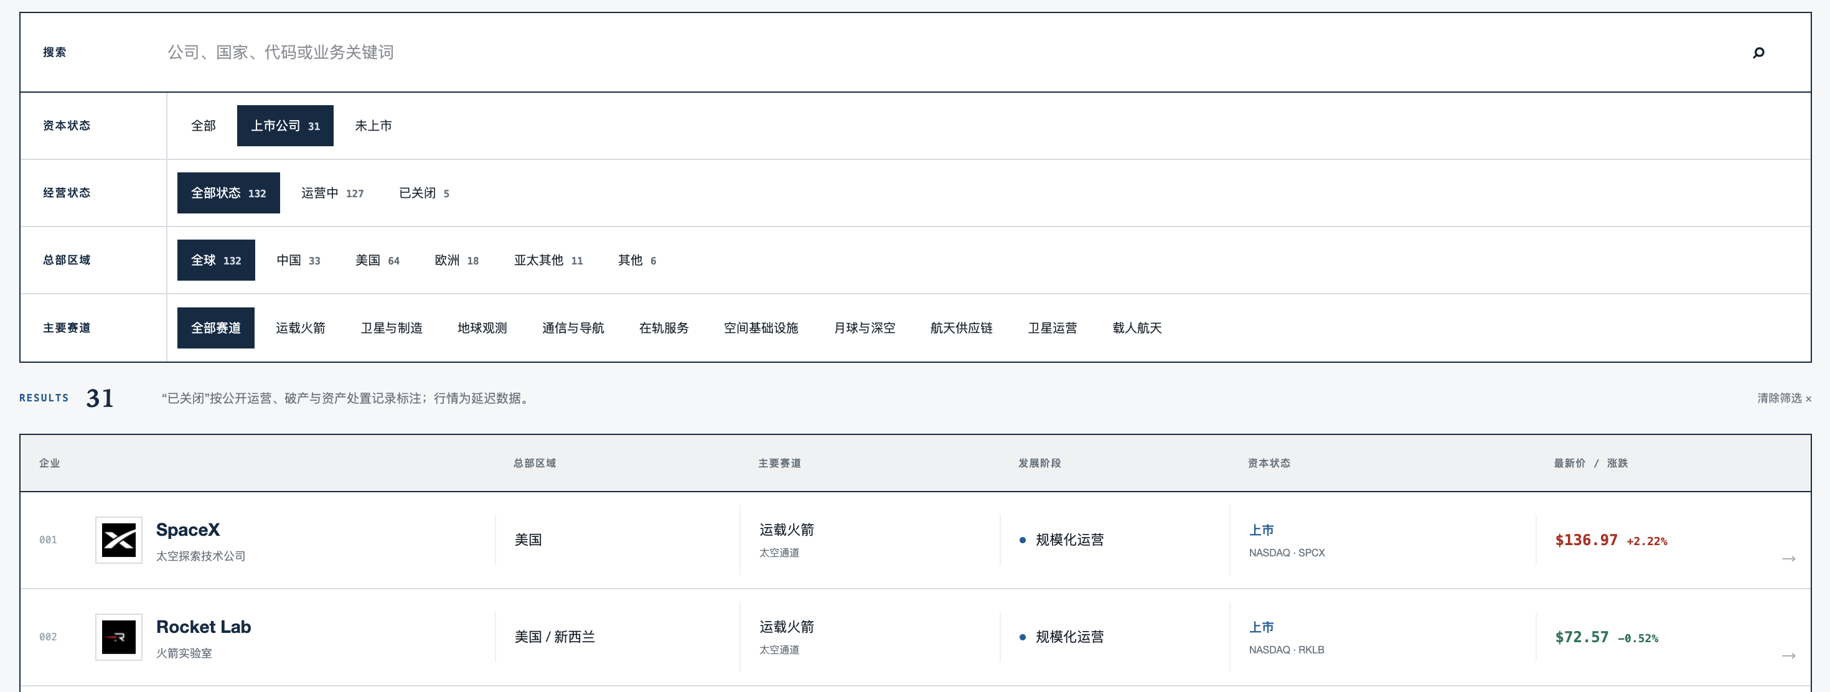This screenshot has width=1830, height=692.
Task: Filter region by 中国 33
Action: pos(298,261)
